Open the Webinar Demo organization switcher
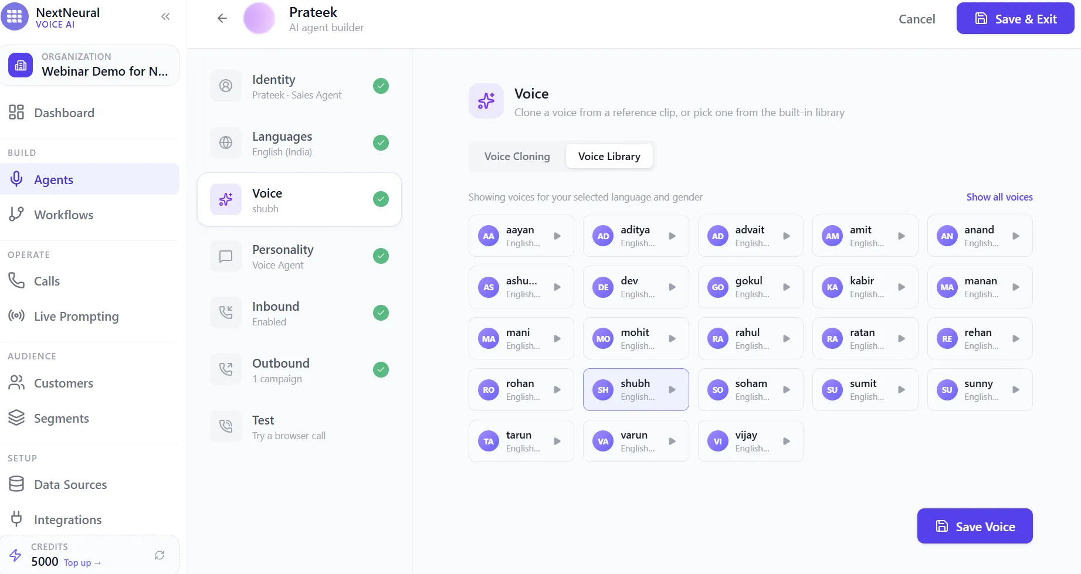 coord(90,65)
